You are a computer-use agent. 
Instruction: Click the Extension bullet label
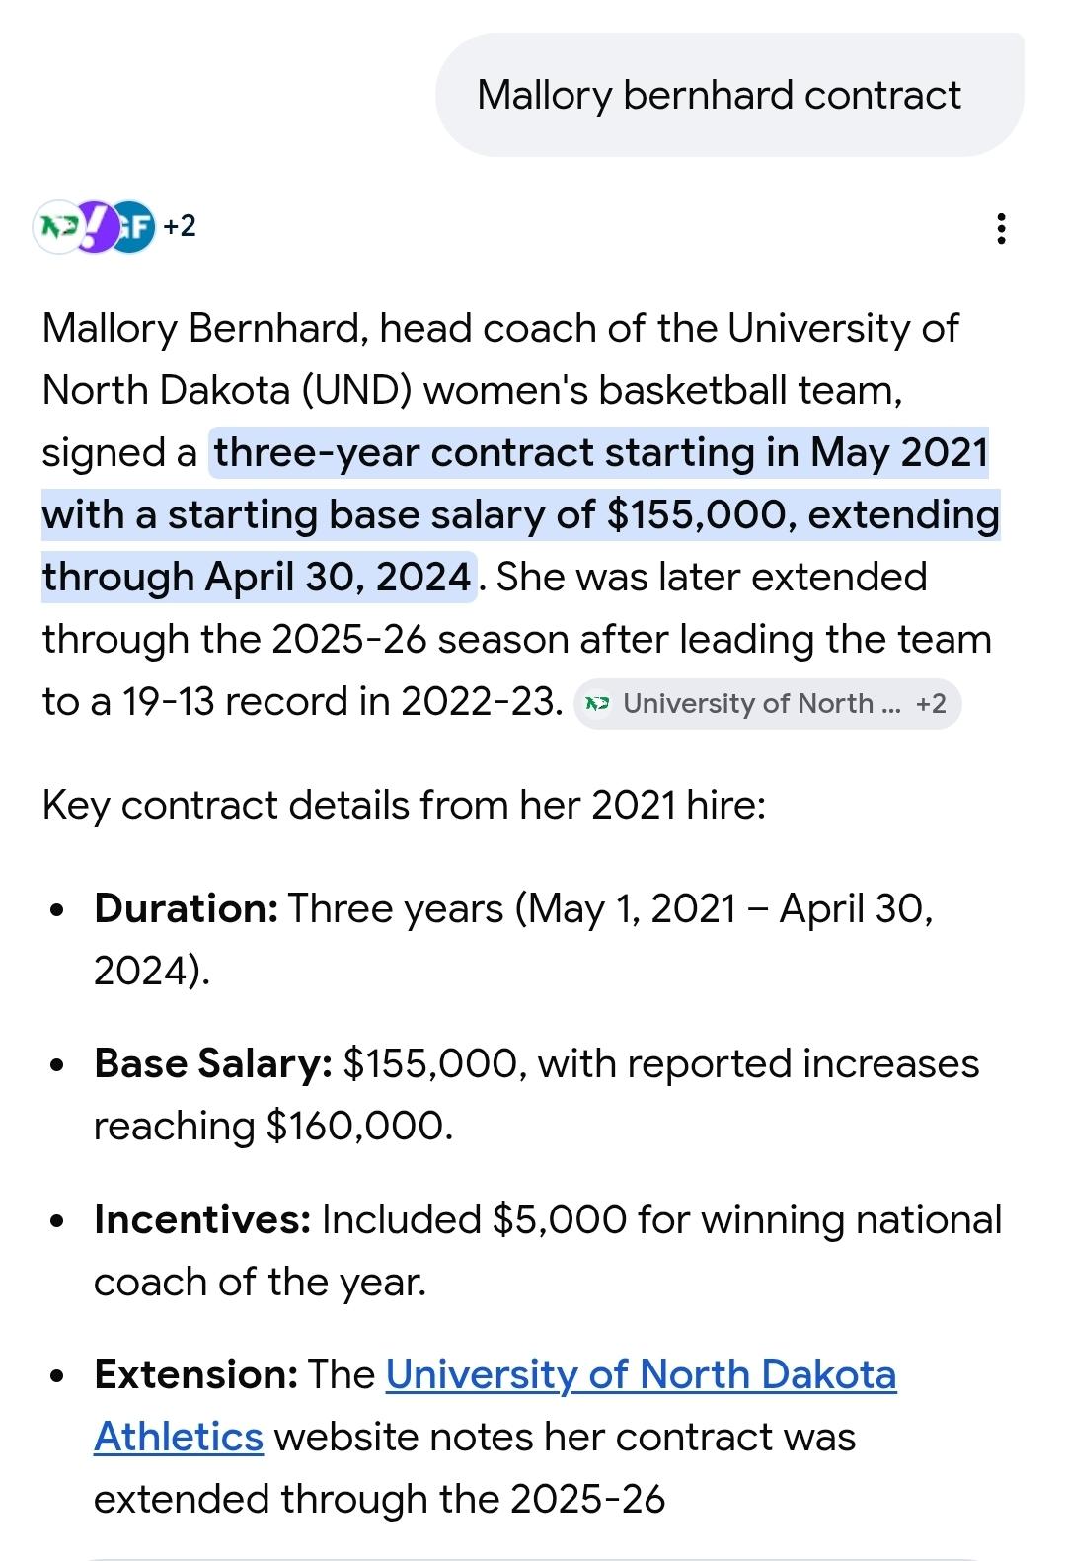point(195,1374)
